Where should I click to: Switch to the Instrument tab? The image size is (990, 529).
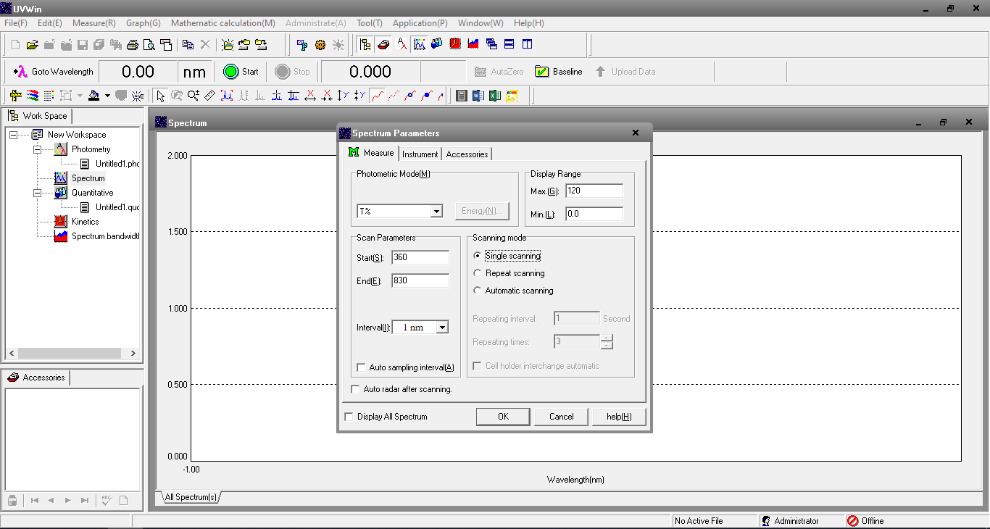point(420,154)
